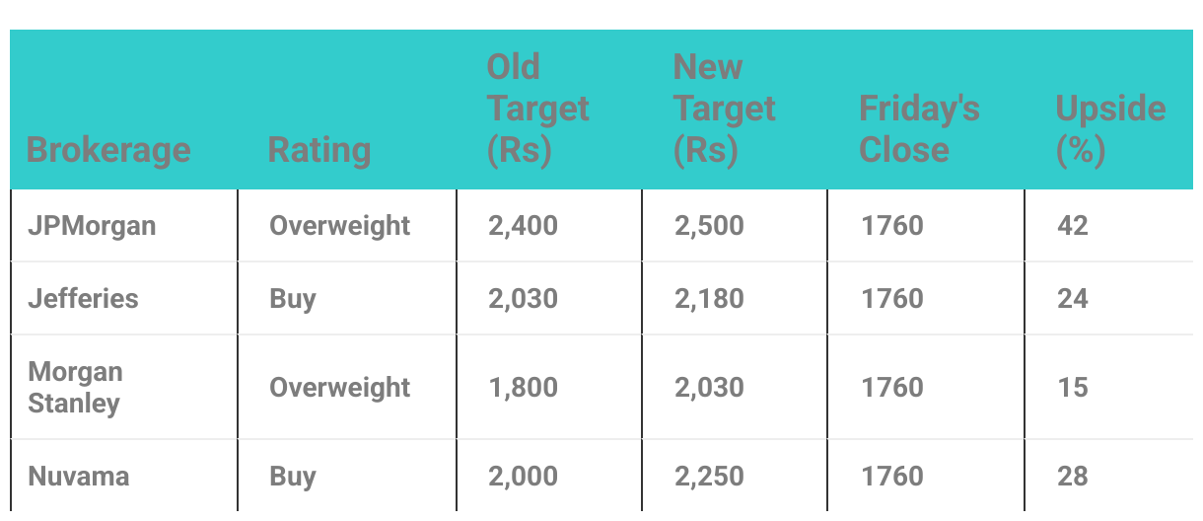Viewport: 1203px width, 521px height.
Task: Click Jefferies' Buy rating cell
Action: point(293,298)
